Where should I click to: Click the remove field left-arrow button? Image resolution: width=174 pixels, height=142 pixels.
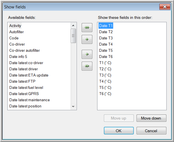tap(87, 54)
